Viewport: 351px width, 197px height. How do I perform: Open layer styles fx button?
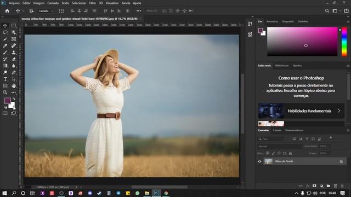(308, 186)
